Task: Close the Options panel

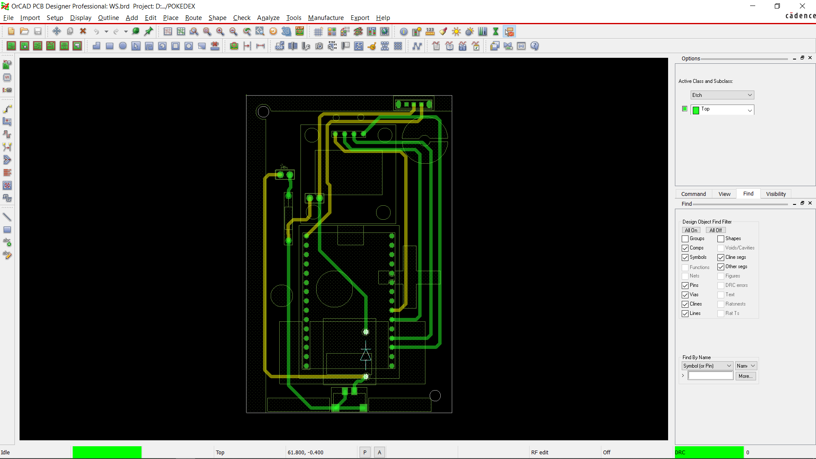Action: coord(810,58)
